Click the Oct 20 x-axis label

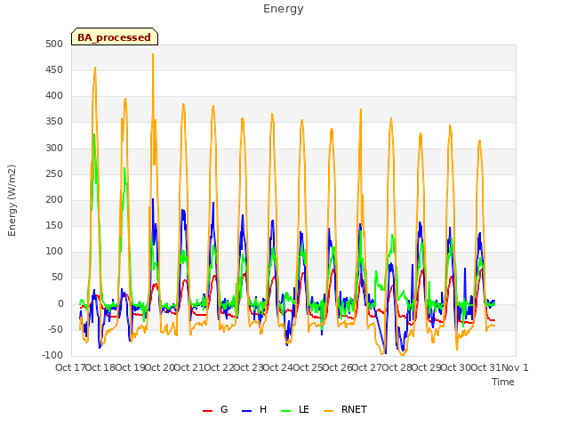[159, 367]
